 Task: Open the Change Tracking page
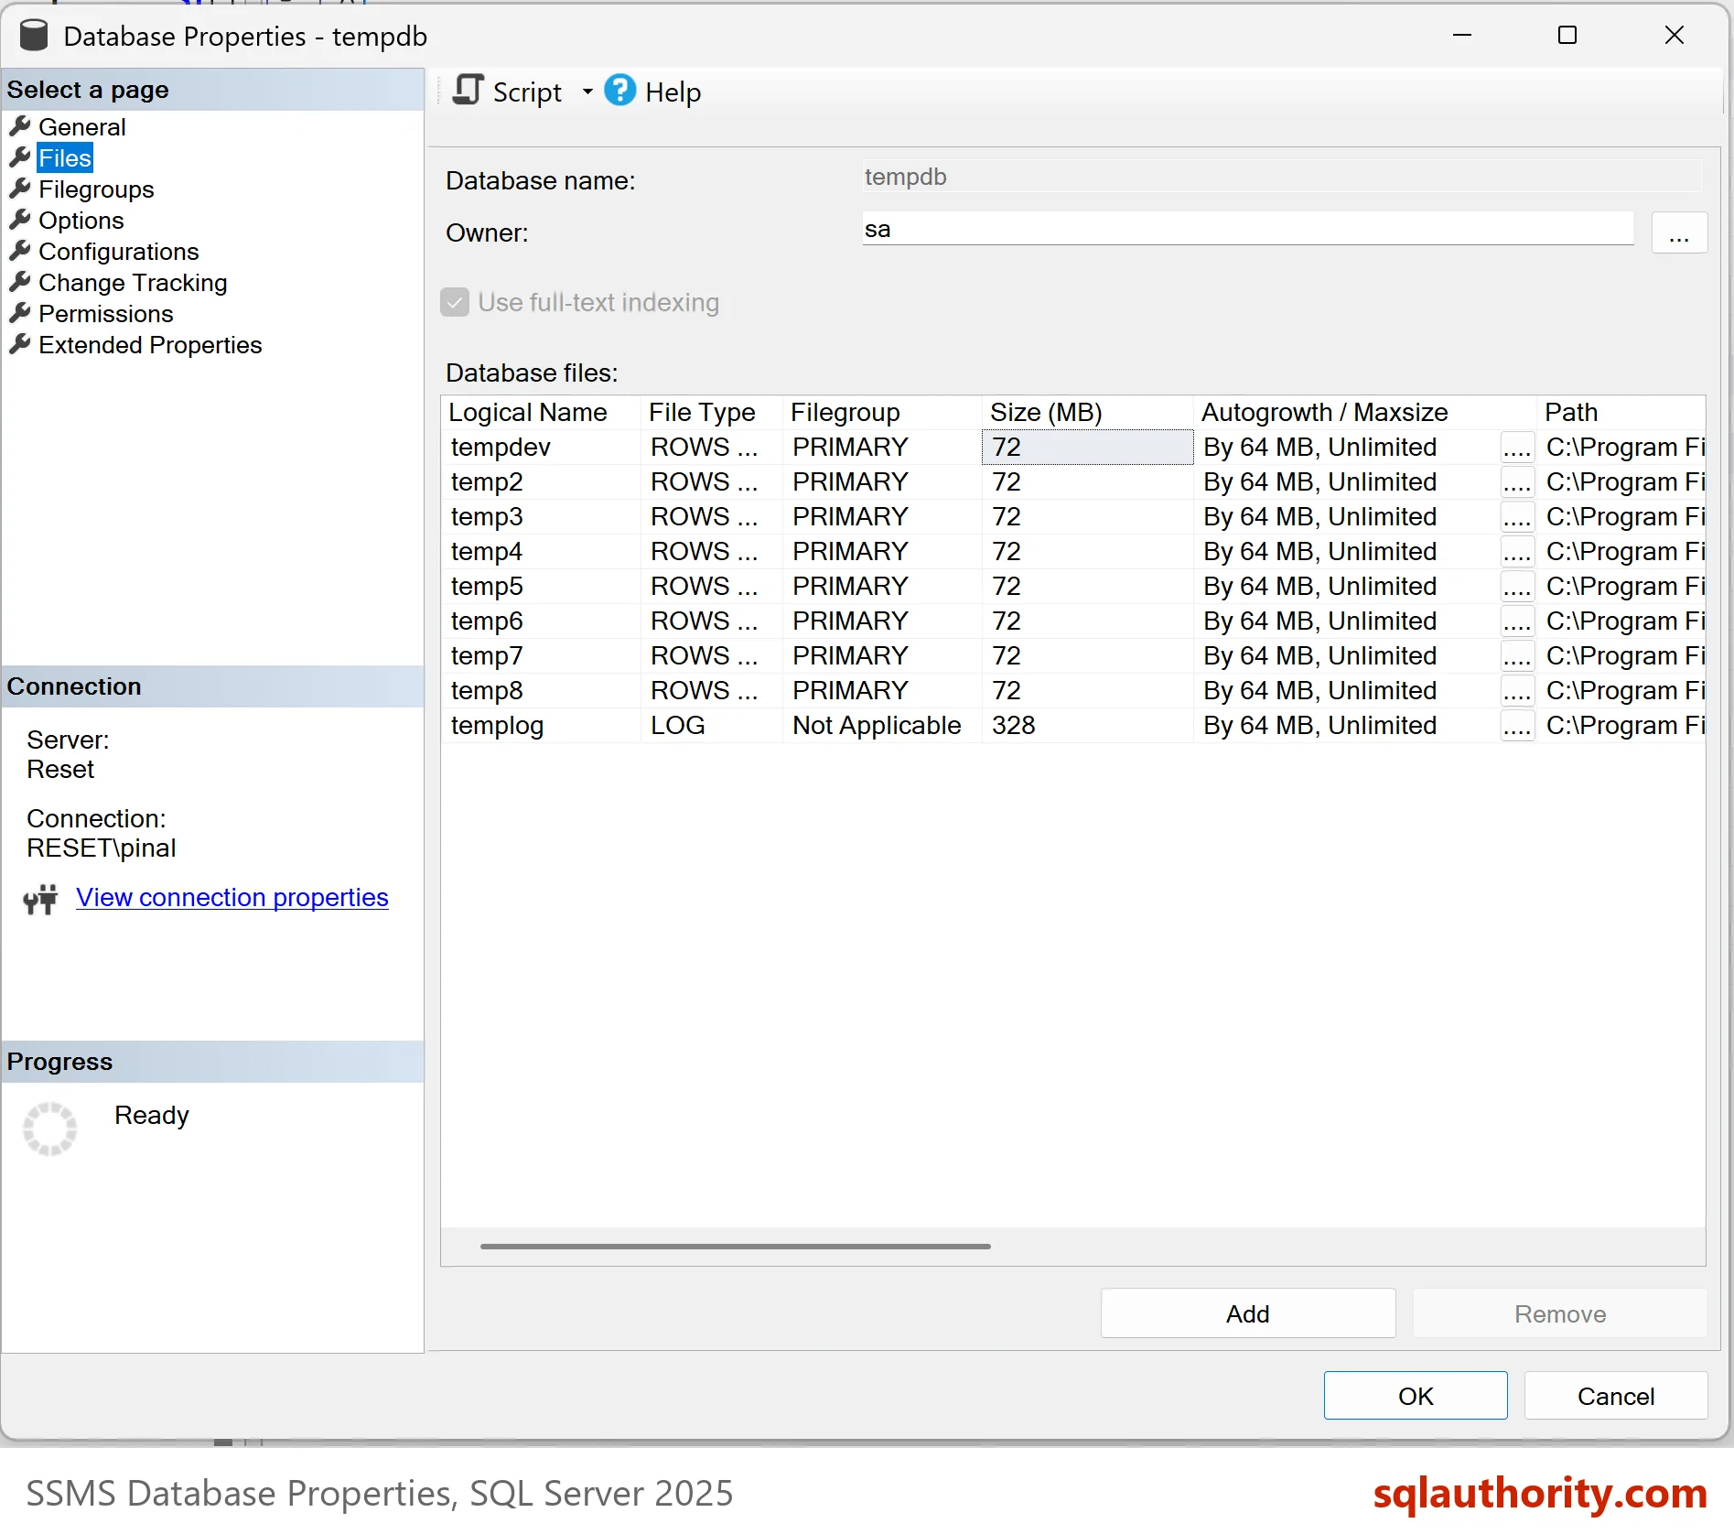[x=133, y=283]
